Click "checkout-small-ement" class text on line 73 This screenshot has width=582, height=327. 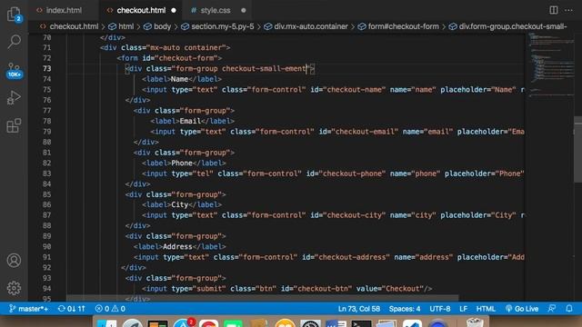click(265, 69)
